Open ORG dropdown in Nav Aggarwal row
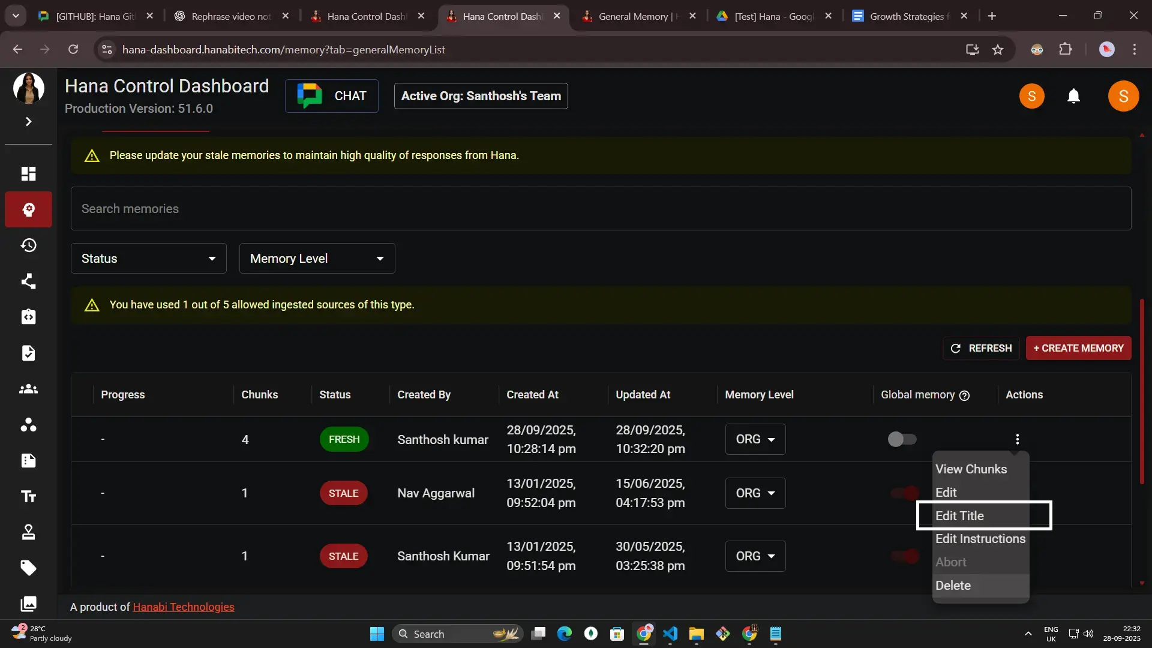This screenshot has width=1152, height=648. pyautogui.click(x=755, y=493)
